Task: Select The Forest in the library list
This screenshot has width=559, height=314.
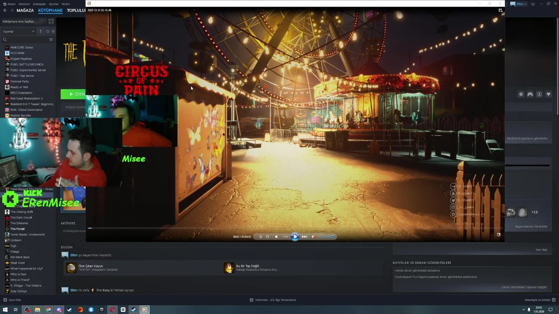Action: 17,229
